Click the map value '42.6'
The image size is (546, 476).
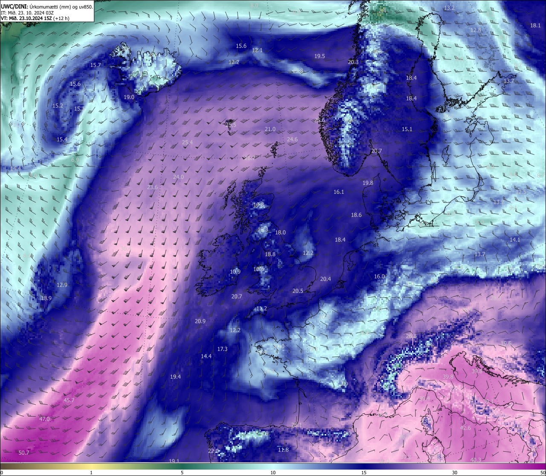[465, 428]
